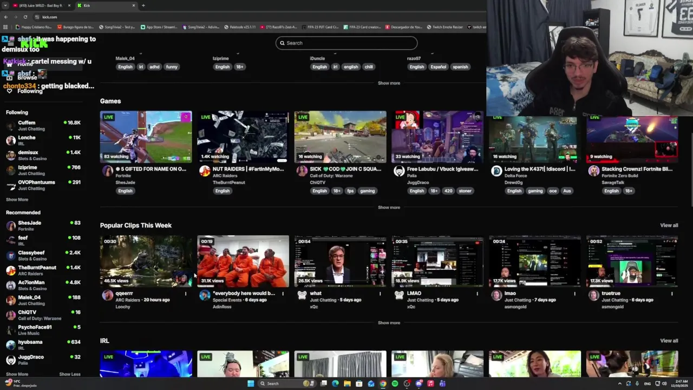This screenshot has height=390, width=693.
Task: Open options menu for LMAO clip
Action: (478, 294)
